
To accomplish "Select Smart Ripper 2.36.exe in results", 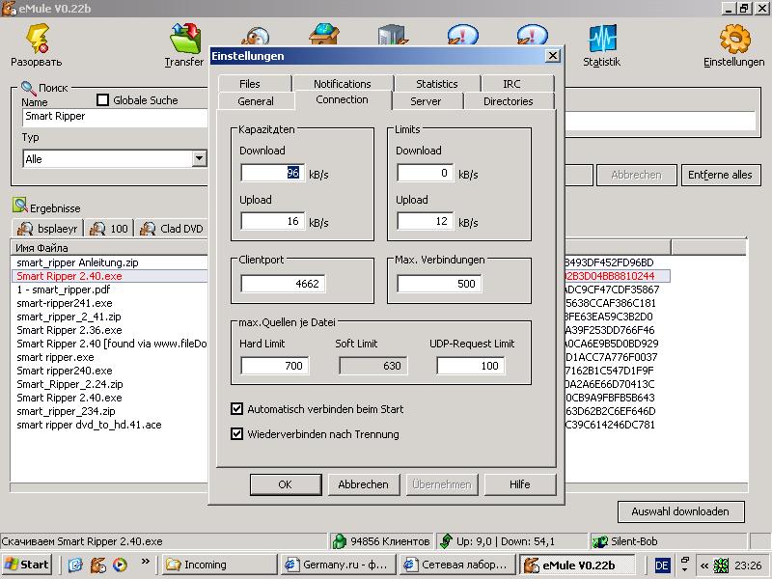I will 69,330.
